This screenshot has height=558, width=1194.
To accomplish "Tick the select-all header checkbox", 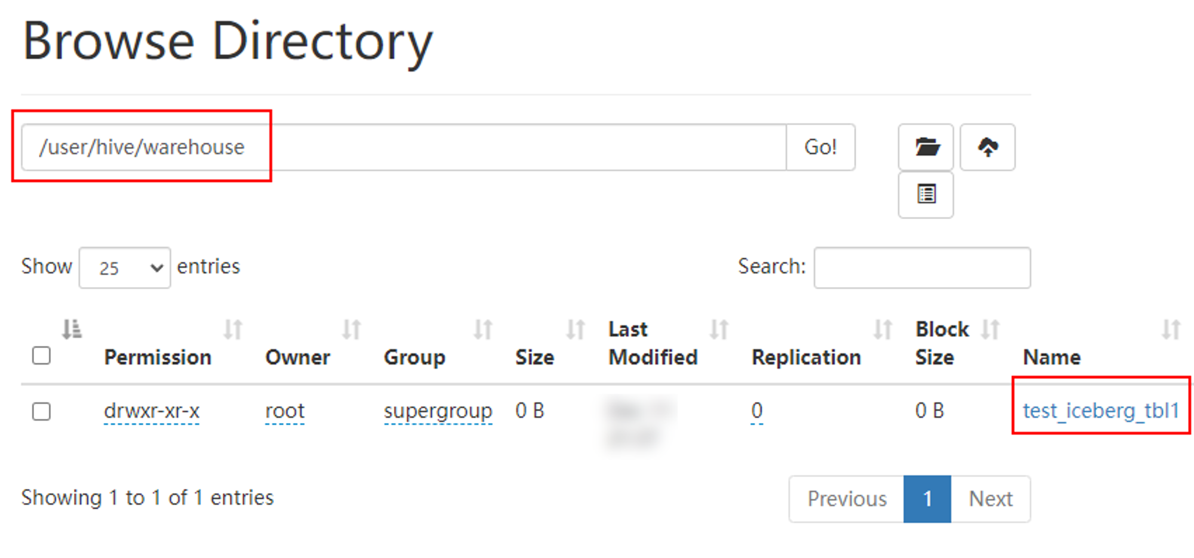I will click(41, 356).
